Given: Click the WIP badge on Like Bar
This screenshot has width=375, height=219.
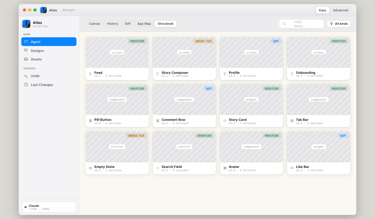Looking at the screenshot, I should (343, 136).
